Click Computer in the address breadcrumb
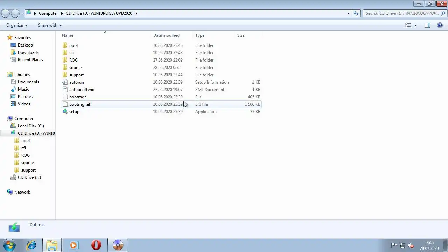 pos(48,13)
